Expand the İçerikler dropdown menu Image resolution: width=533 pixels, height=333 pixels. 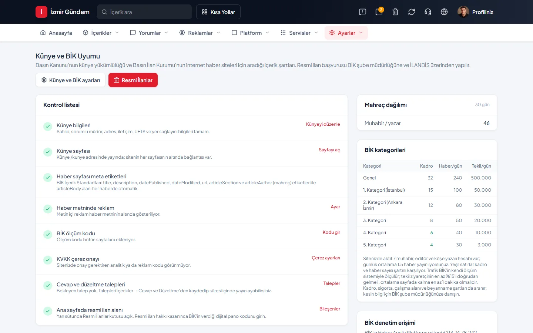[101, 33]
